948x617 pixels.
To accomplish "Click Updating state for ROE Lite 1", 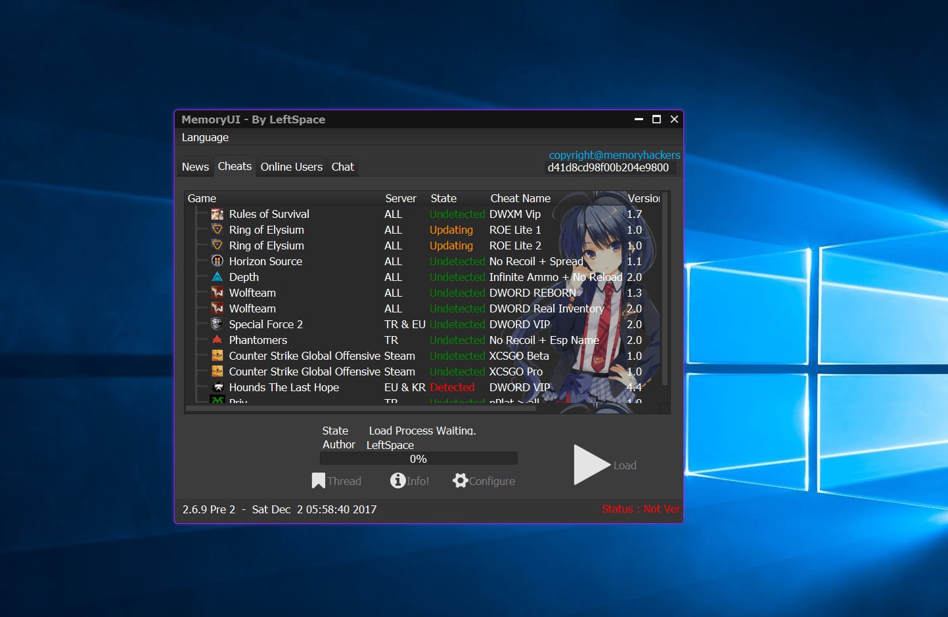I will tap(451, 230).
